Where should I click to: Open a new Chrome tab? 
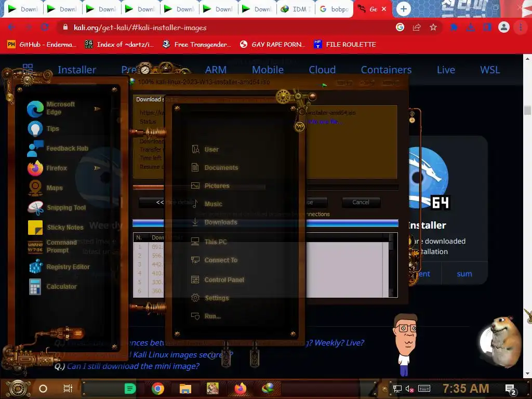403,9
